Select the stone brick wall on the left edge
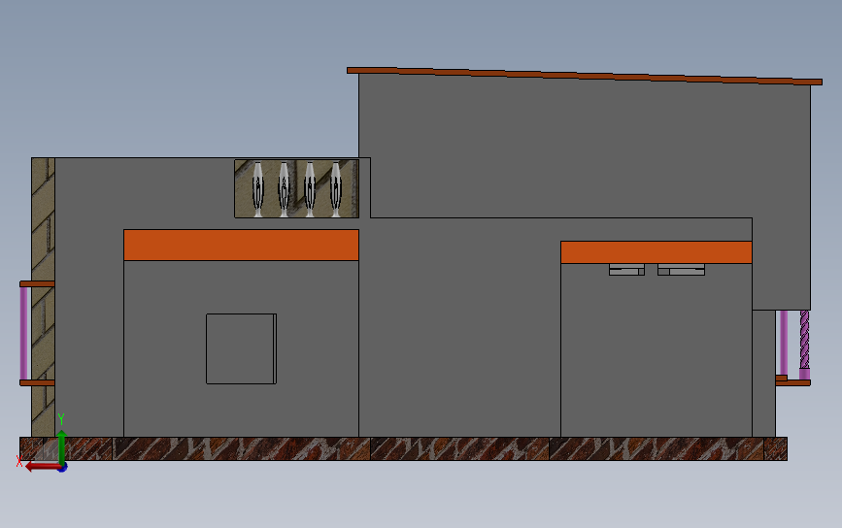This screenshot has width=842, height=528. point(43,297)
